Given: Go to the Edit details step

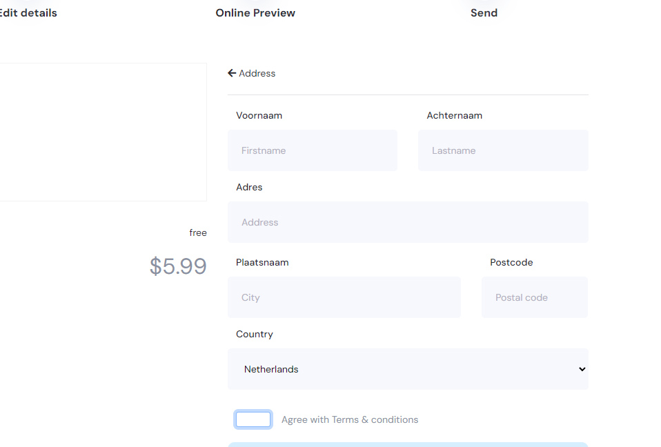Looking at the screenshot, I should point(28,13).
